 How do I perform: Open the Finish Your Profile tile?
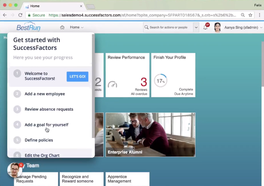(x=173, y=75)
